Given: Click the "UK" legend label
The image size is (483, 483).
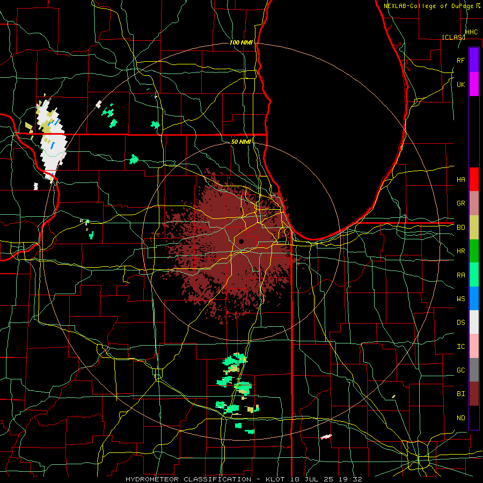Looking at the screenshot, I should pyautogui.click(x=460, y=85).
